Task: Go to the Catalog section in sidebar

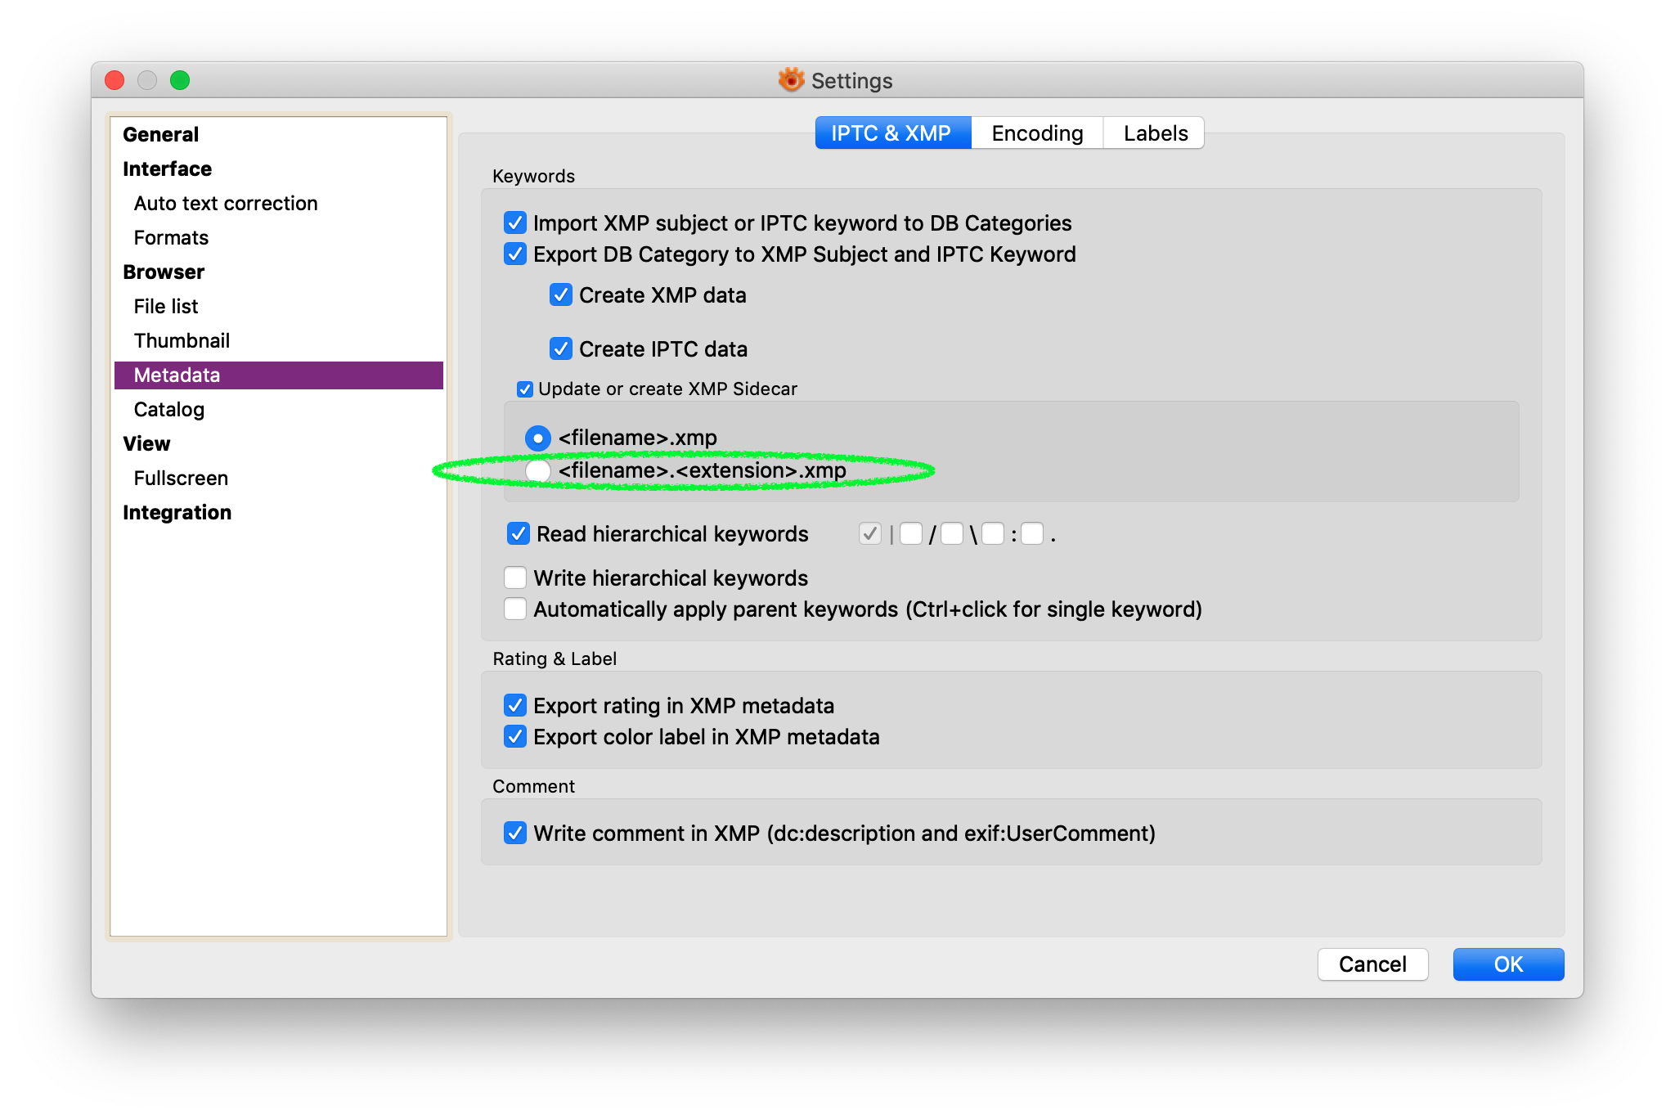Action: click(169, 410)
